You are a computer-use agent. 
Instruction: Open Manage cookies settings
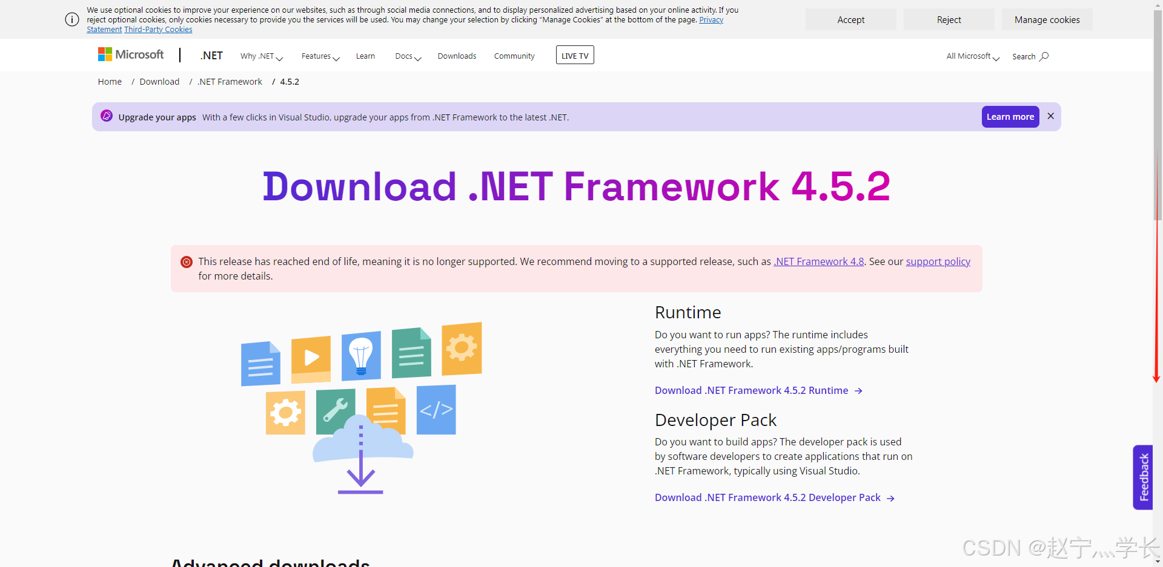(1047, 19)
